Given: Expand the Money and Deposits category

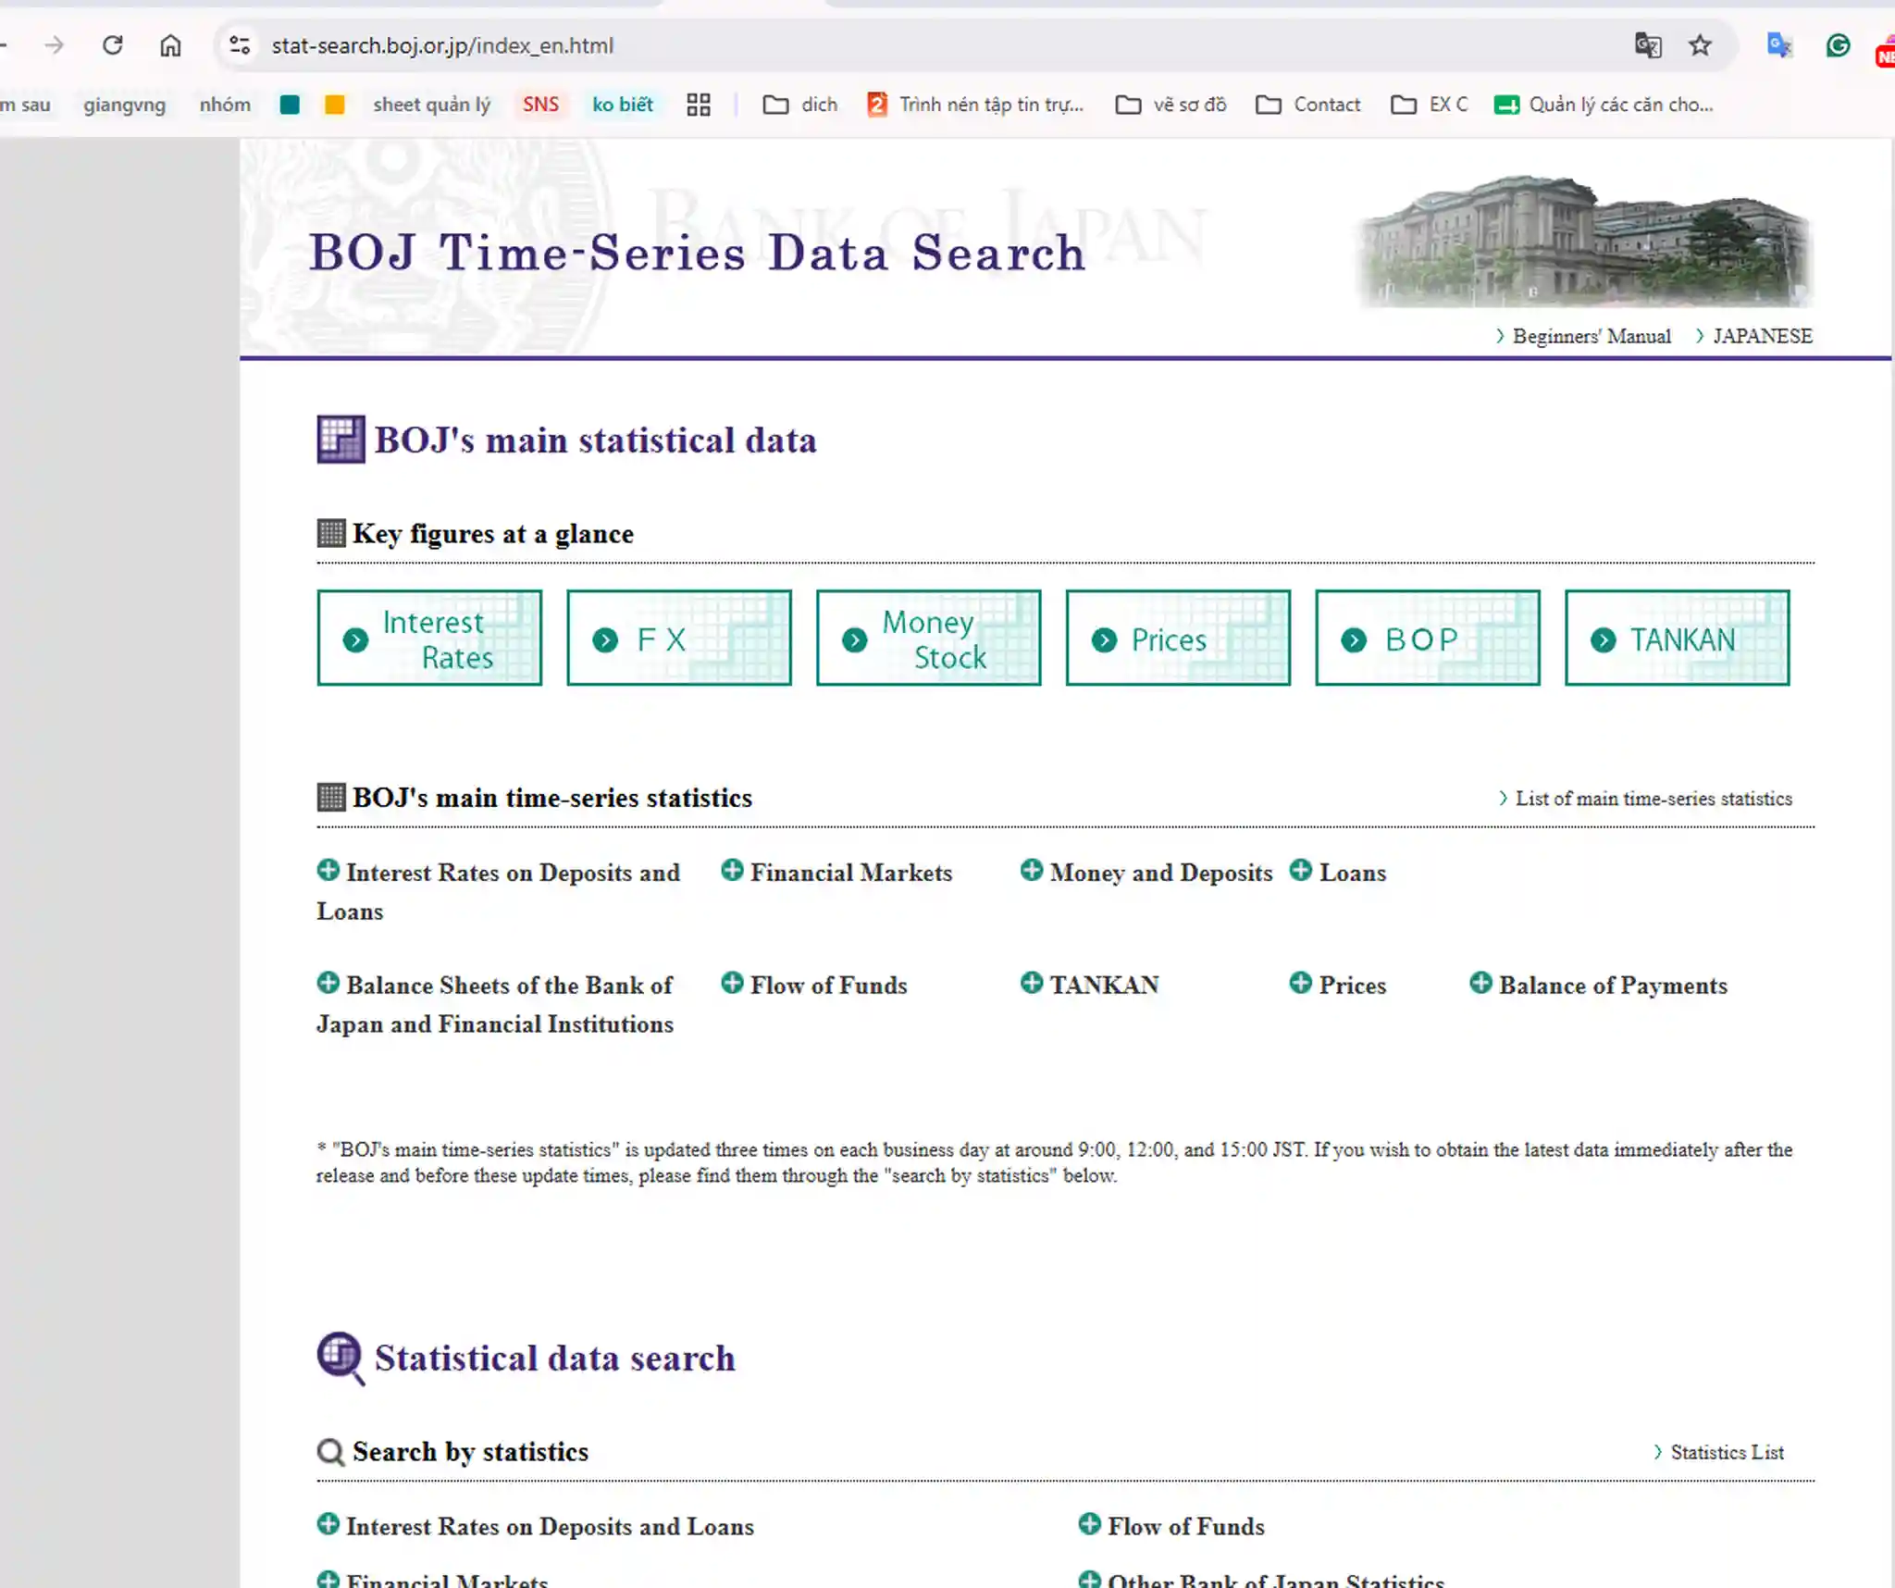Looking at the screenshot, I should pyautogui.click(x=1146, y=872).
